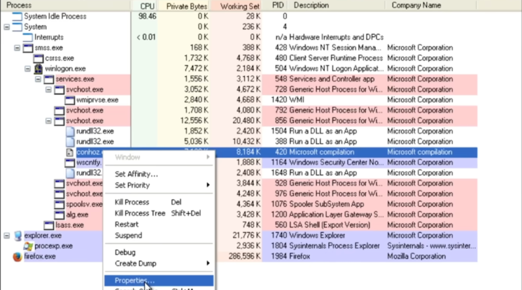
Task: Click the wmiprvse.exe process icon
Action: [x=70, y=100]
